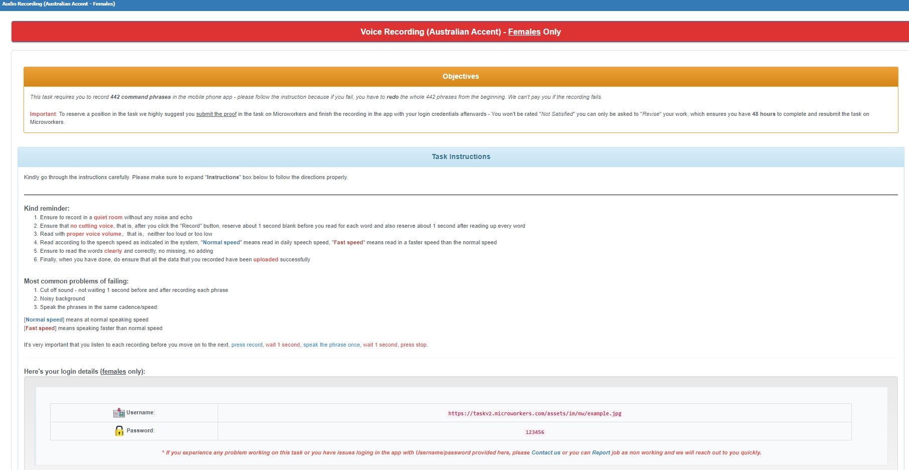The image size is (909, 470).
Task: Click the example.jpg username URL value
Action: coord(534,413)
